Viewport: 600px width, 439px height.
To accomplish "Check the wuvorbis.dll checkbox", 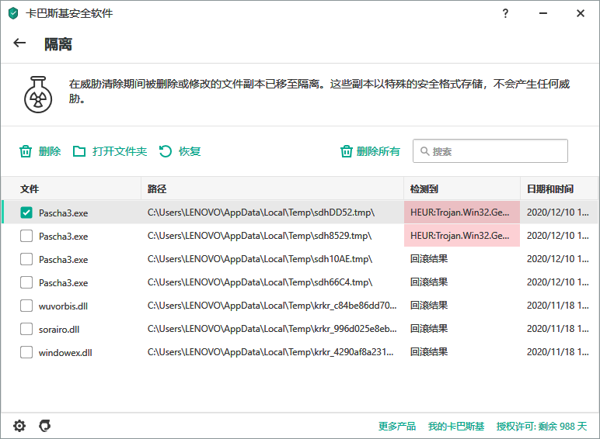I will pyautogui.click(x=26, y=306).
